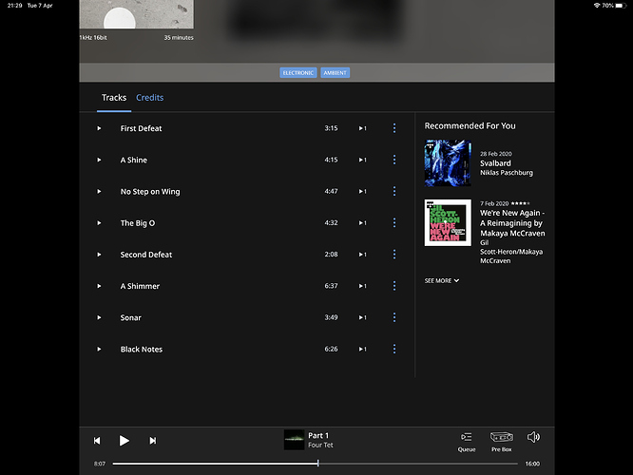This screenshot has height=475, width=633.
Task: Open more options for A Shimmer
Action: [394, 286]
